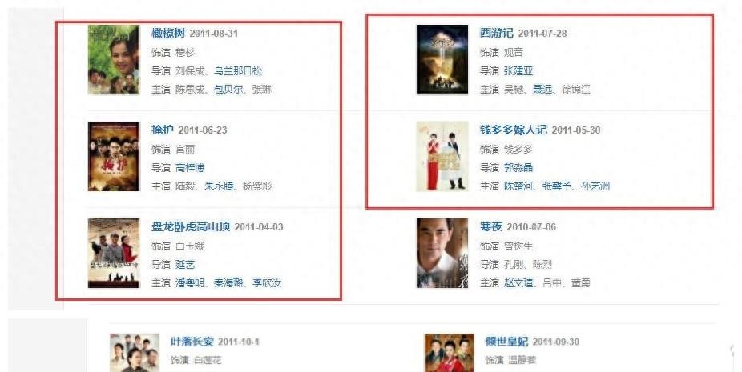Open the 盘龙卧虎高山顶 poster thumbnail
Screen dimensions: 742x372
114,253
